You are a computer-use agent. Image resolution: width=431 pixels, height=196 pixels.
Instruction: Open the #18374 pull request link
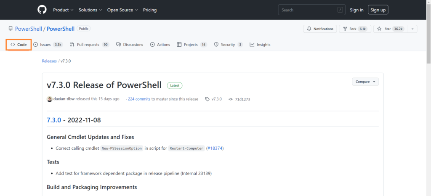tap(215, 148)
